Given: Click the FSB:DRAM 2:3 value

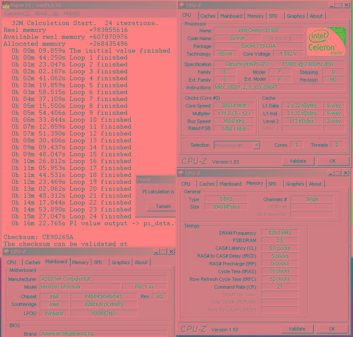Looking at the screenshot, I should click(280, 241).
